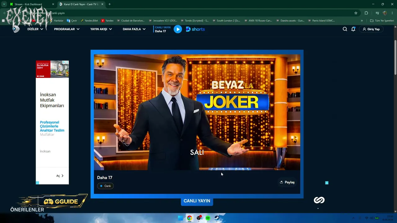Screen dimensions: 397x223
Task: Show hidden system tray icons chevron
Action: [354, 218]
